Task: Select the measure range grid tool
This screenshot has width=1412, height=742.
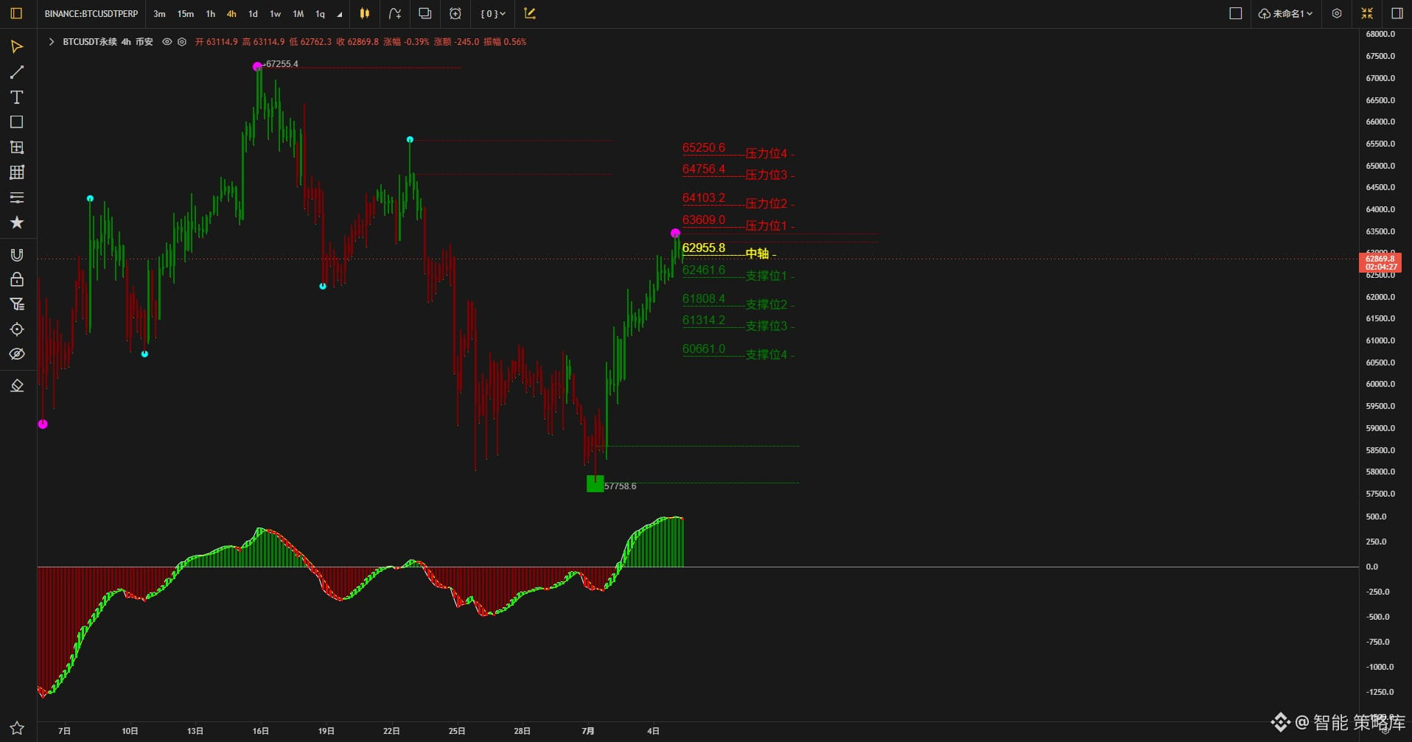Action: (16, 147)
